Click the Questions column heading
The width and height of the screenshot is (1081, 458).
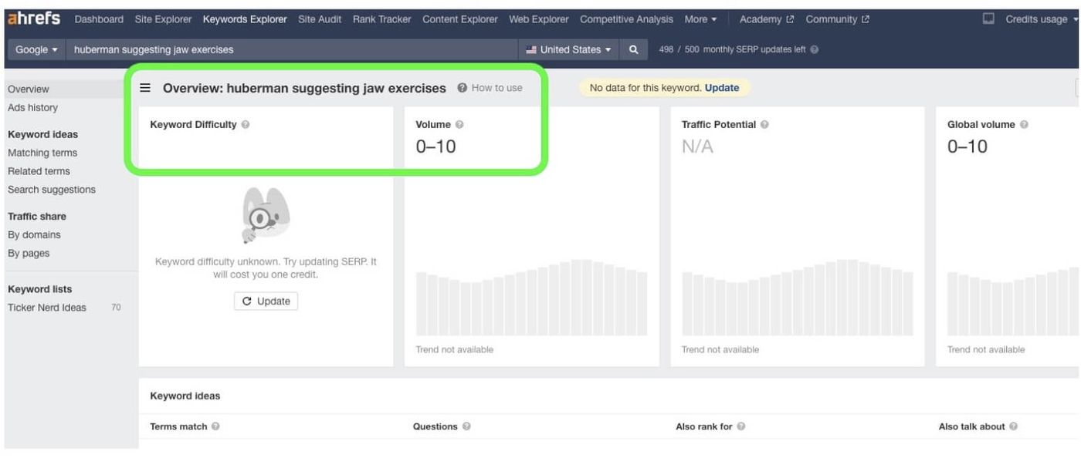click(x=435, y=426)
